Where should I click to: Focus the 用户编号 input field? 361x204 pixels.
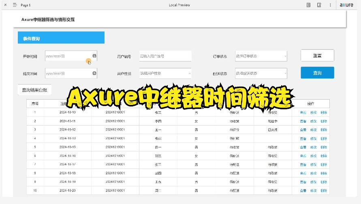pos(165,56)
